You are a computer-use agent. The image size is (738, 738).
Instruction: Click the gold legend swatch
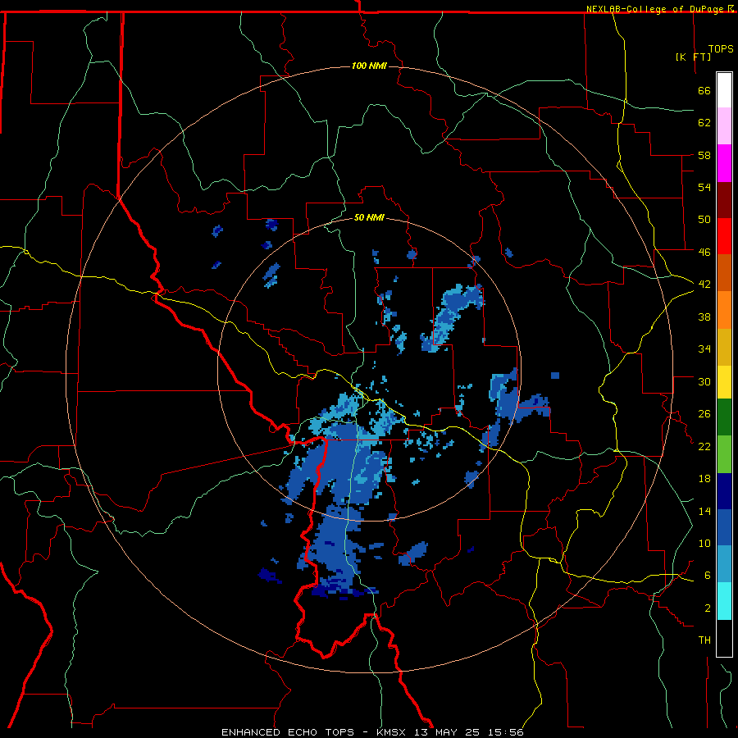coord(724,347)
